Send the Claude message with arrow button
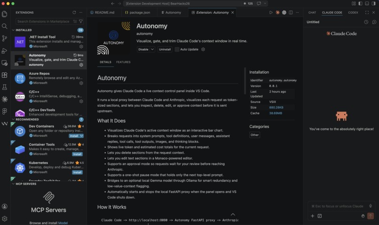Viewport: 379px width, 225px height. pyautogui.click(x=370, y=216)
